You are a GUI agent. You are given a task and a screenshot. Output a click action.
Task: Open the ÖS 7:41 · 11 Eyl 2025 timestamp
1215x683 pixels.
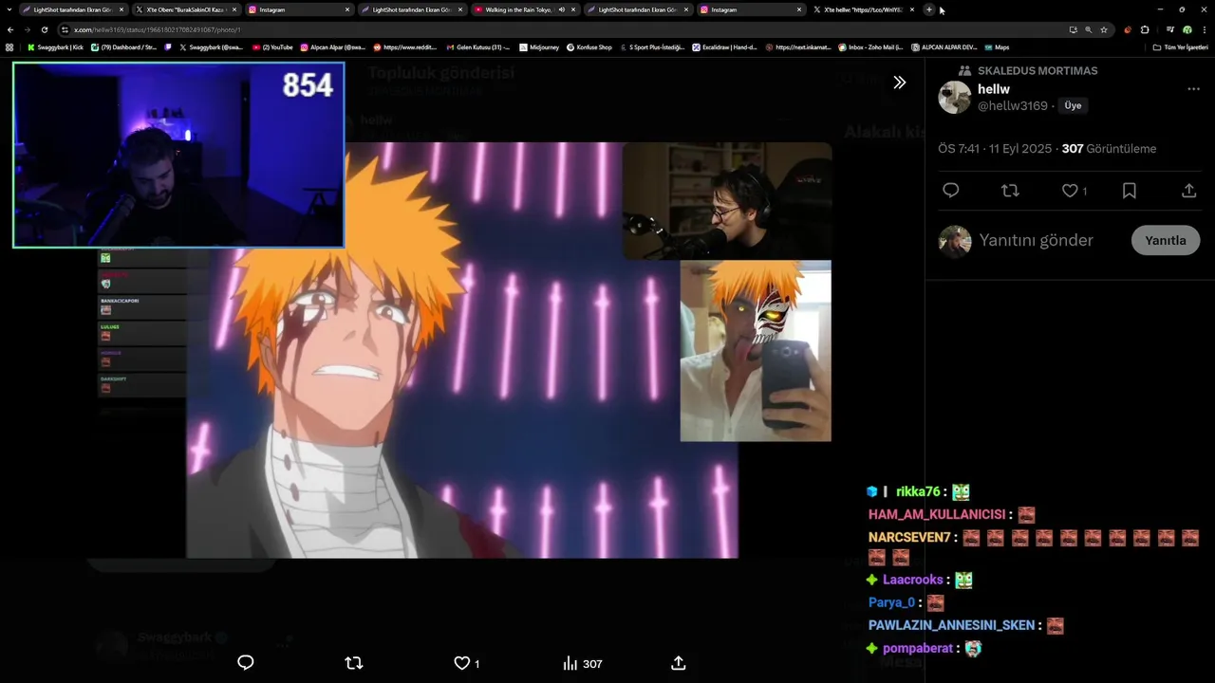995,149
